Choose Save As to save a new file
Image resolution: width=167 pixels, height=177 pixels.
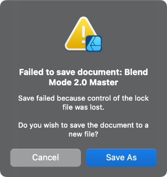point(121,157)
